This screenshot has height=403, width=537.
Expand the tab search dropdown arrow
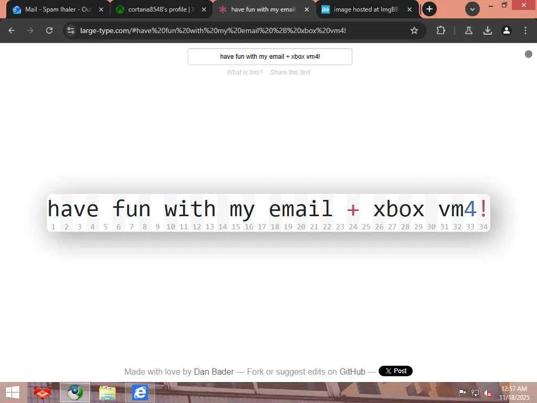point(472,9)
